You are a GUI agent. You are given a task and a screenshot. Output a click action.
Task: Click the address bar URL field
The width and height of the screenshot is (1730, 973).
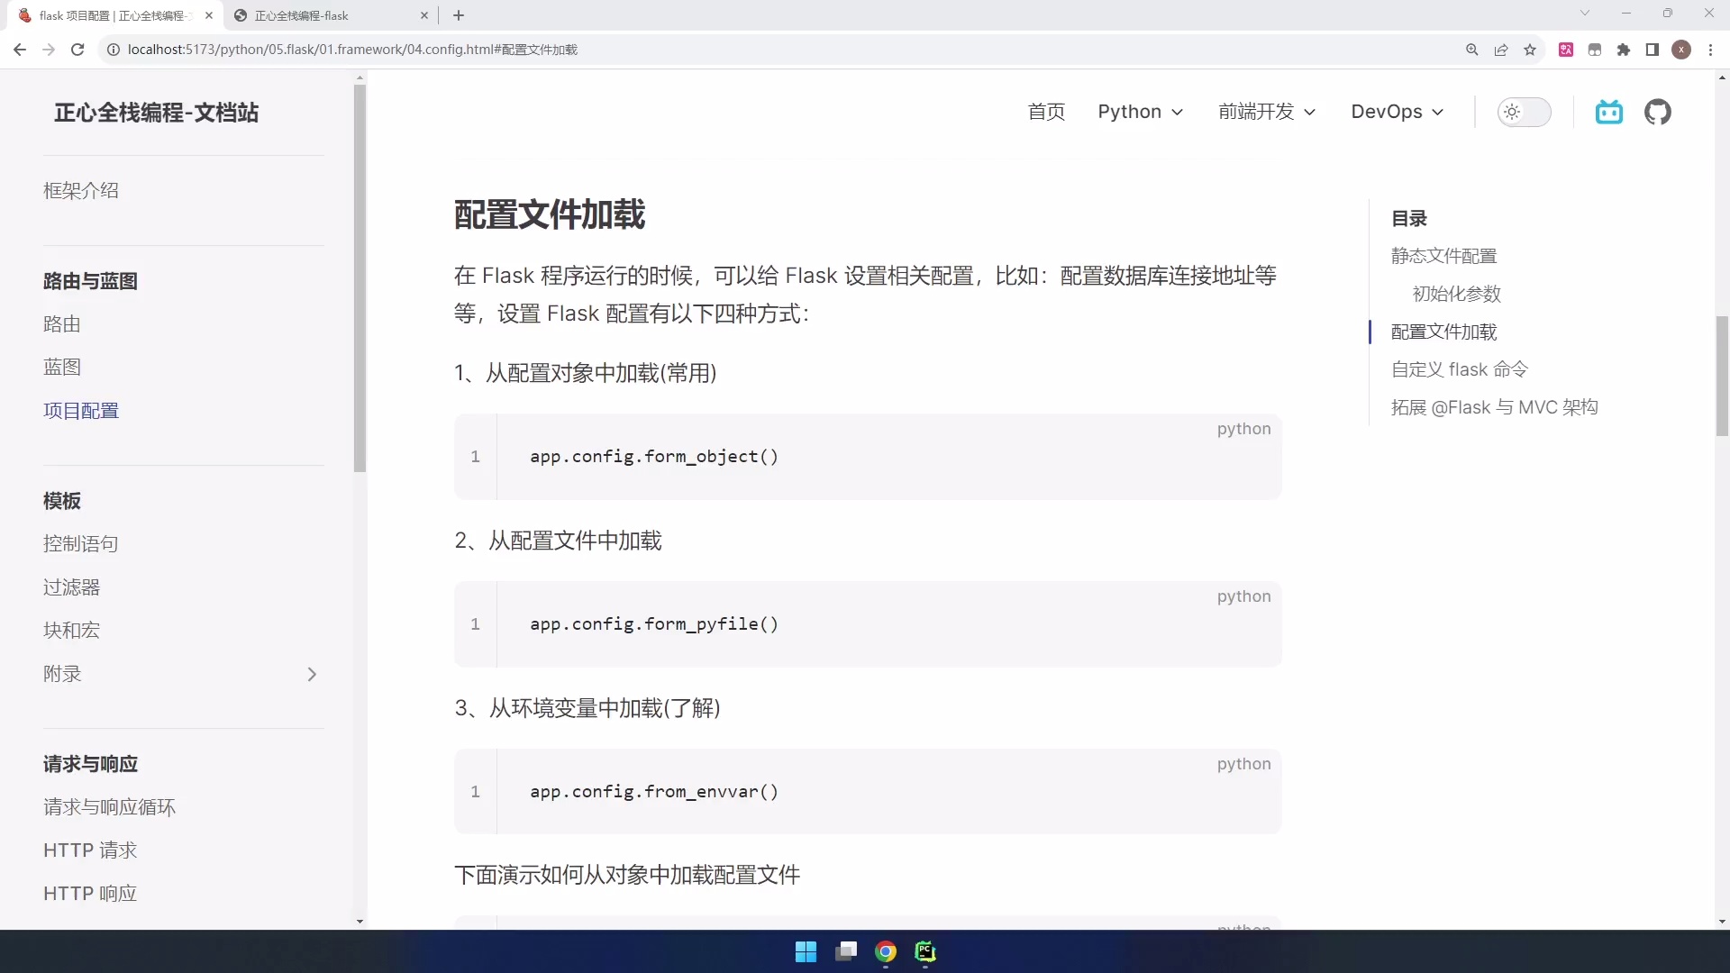coord(784,50)
